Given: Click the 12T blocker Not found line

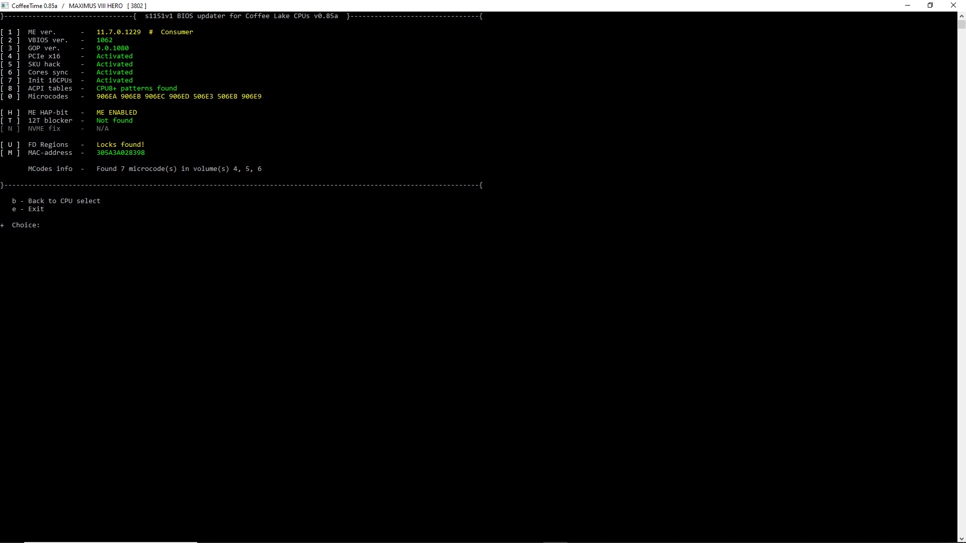Looking at the screenshot, I should pyautogui.click(x=114, y=121).
